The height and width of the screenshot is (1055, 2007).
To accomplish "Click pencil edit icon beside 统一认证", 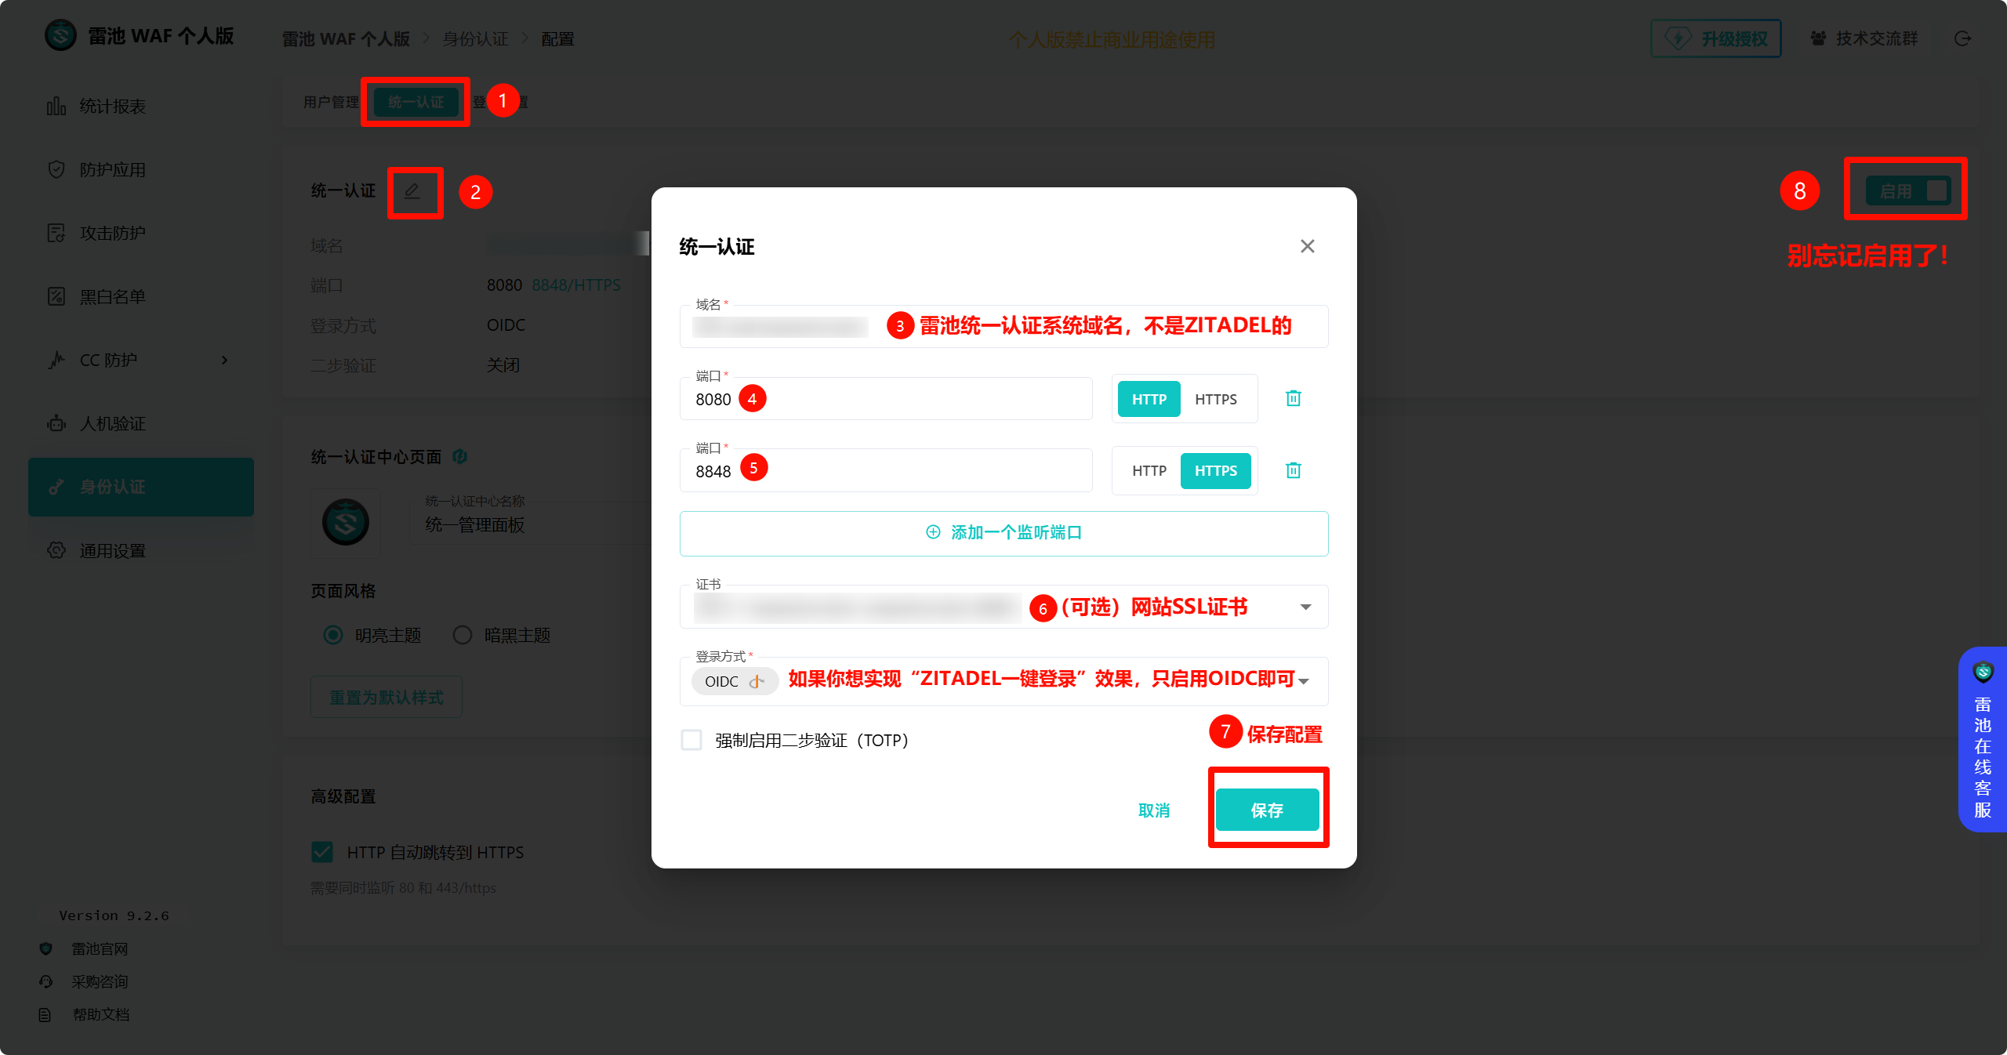I will (412, 191).
